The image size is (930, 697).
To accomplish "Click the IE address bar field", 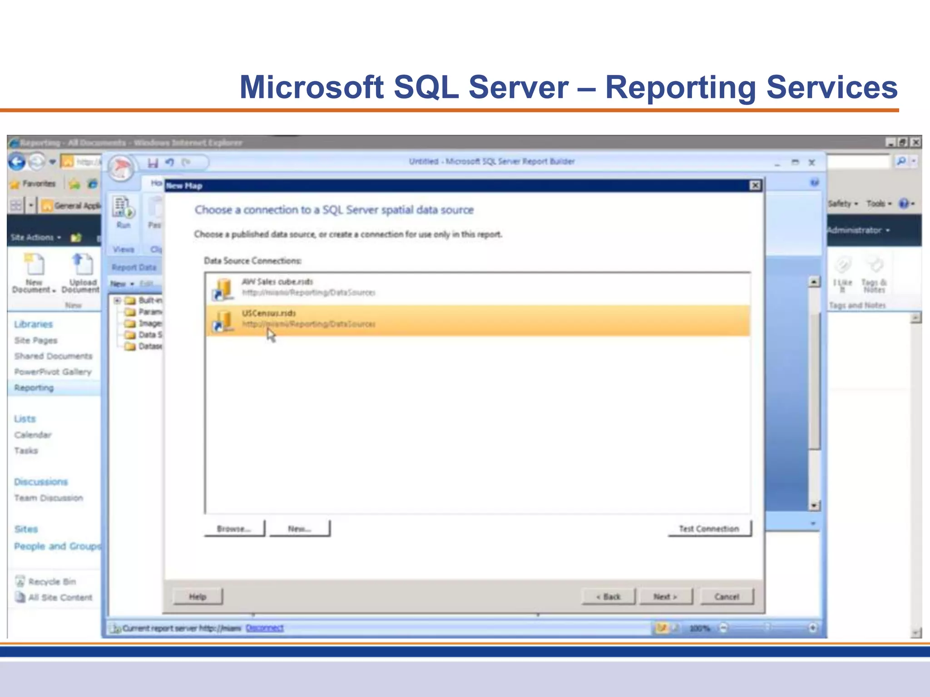I will tap(81, 162).
